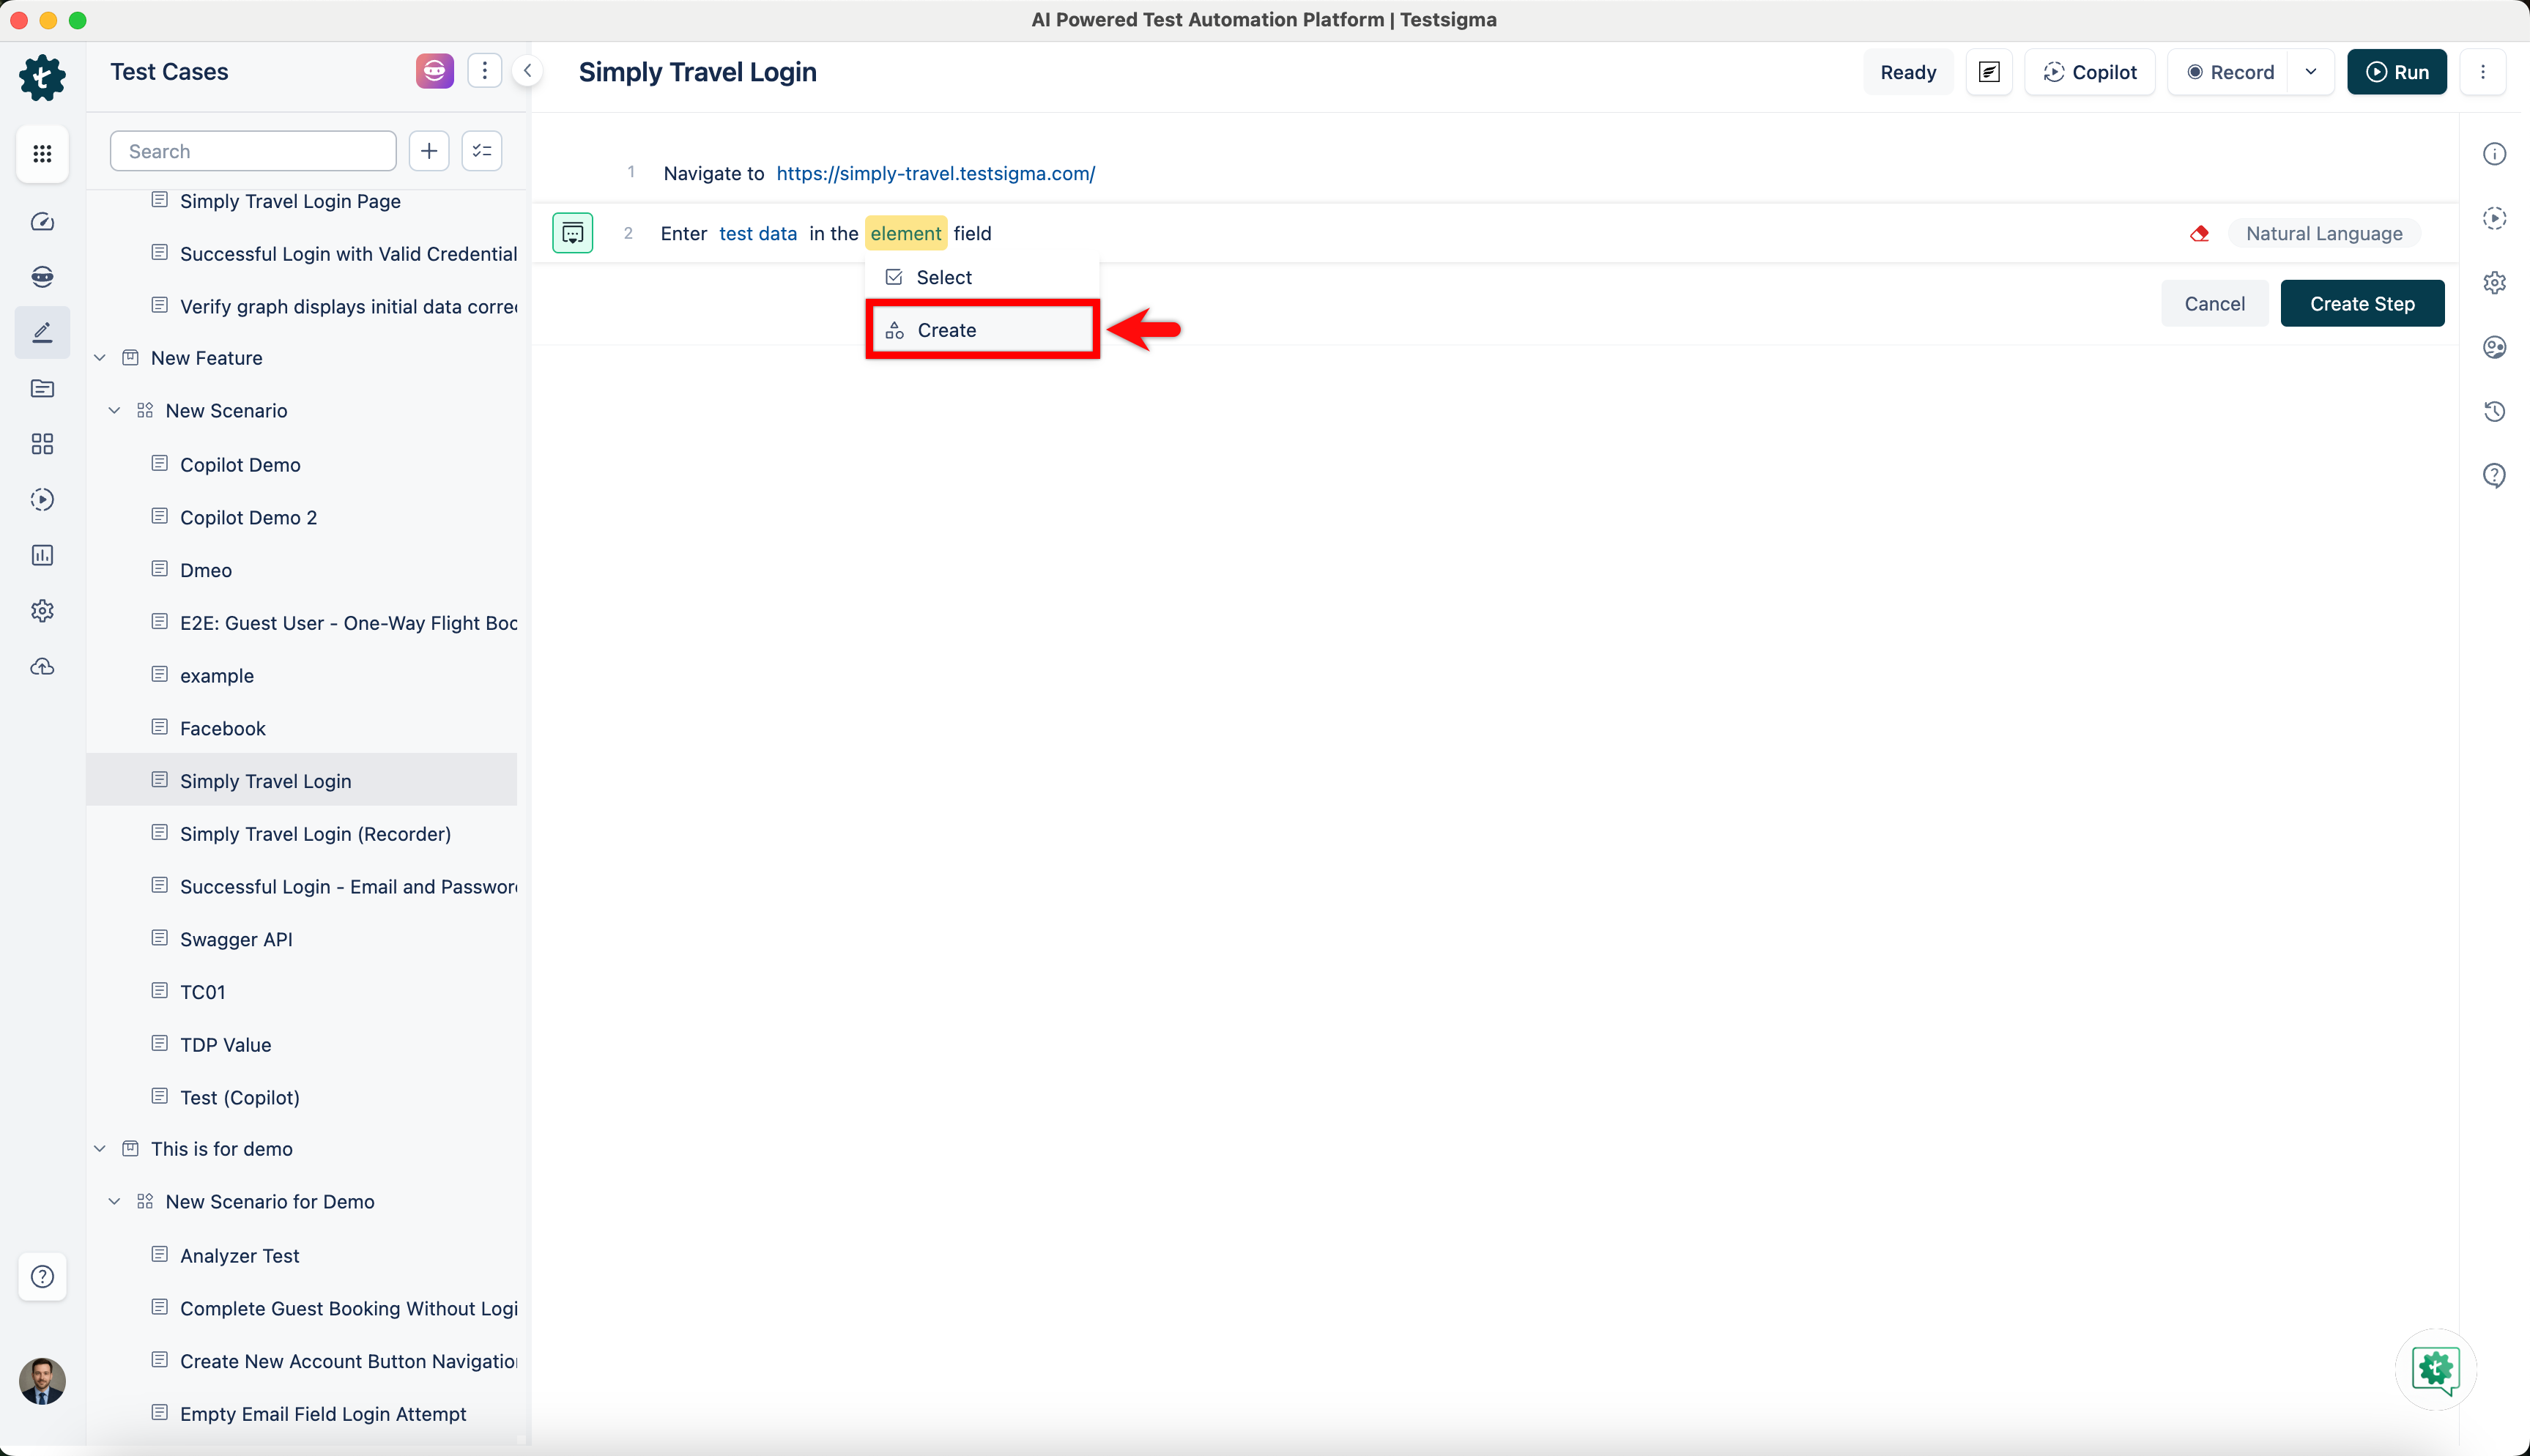Click the red eraser icon in step 2
This screenshot has width=2530, height=1456.
pyautogui.click(x=2199, y=234)
